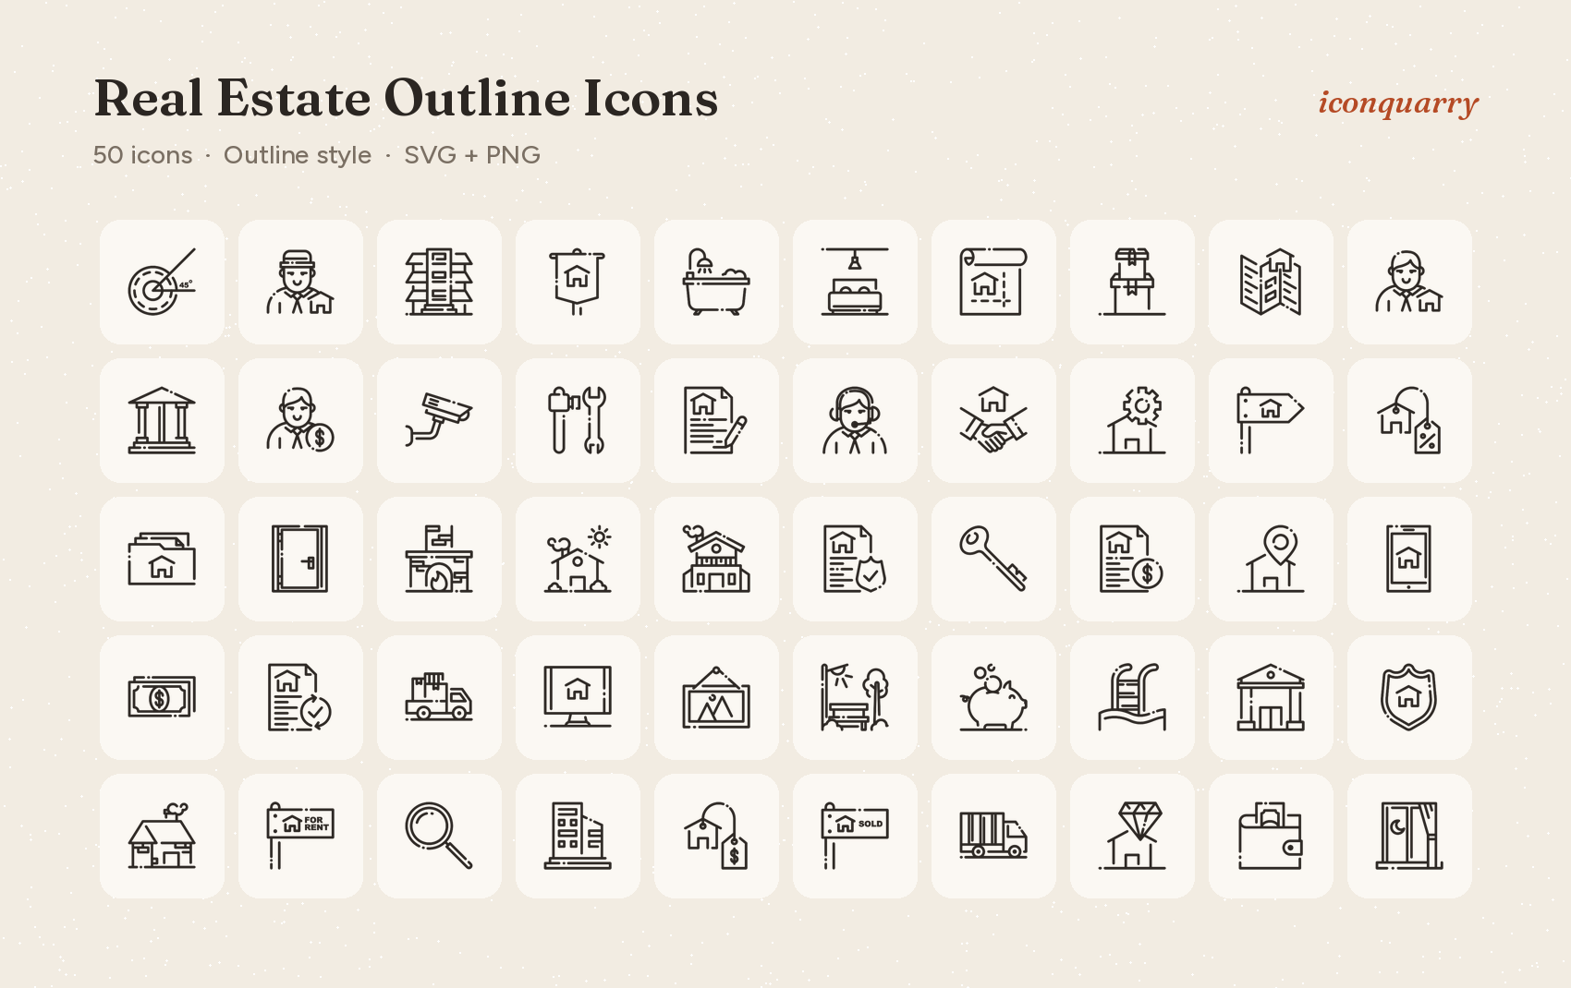
Task: Select the diamond above house icon
Action: [x=1132, y=836]
